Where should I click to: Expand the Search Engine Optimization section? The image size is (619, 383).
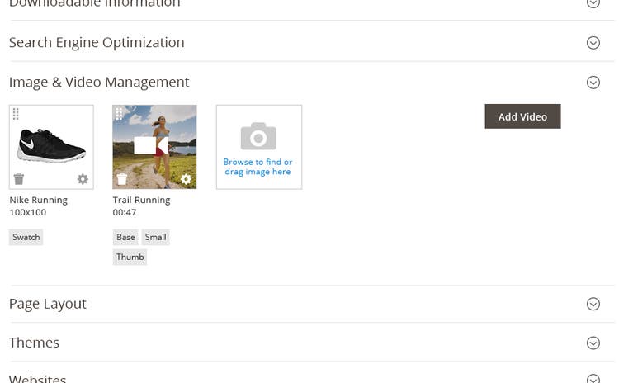(593, 43)
